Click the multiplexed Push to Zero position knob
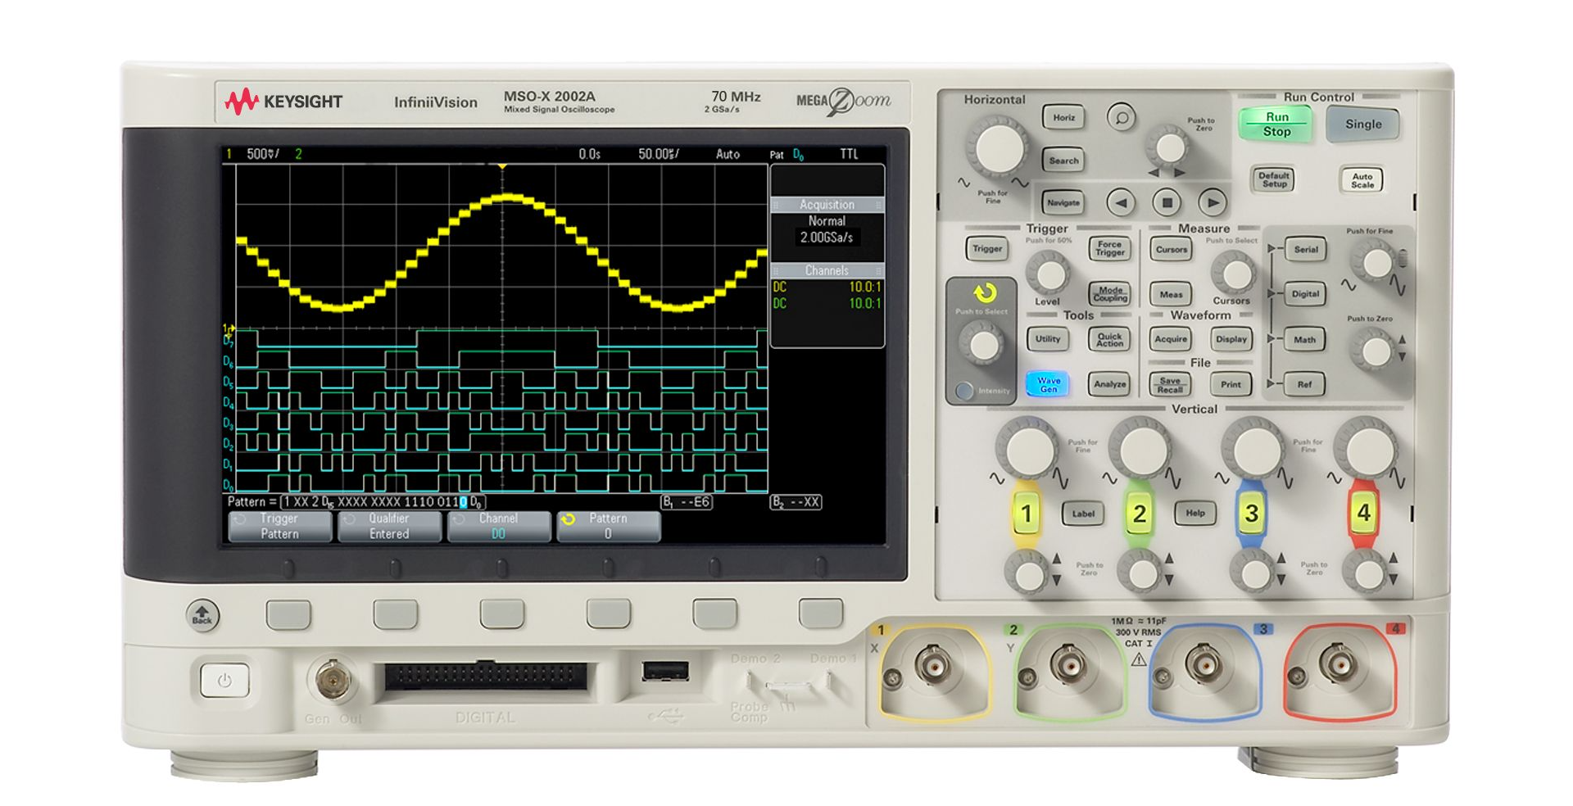The width and height of the screenshot is (1573, 806). [1376, 352]
